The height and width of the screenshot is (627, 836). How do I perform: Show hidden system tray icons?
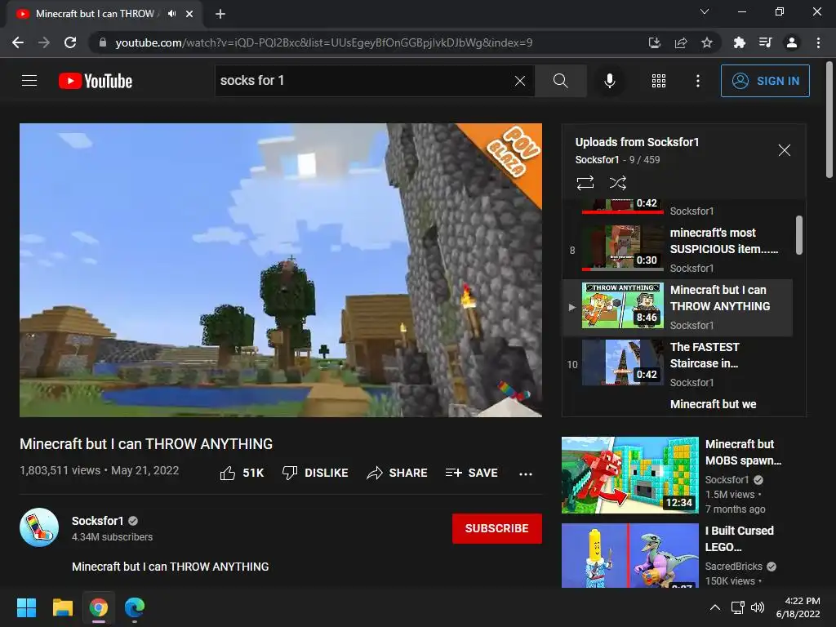click(x=715, y=607)
